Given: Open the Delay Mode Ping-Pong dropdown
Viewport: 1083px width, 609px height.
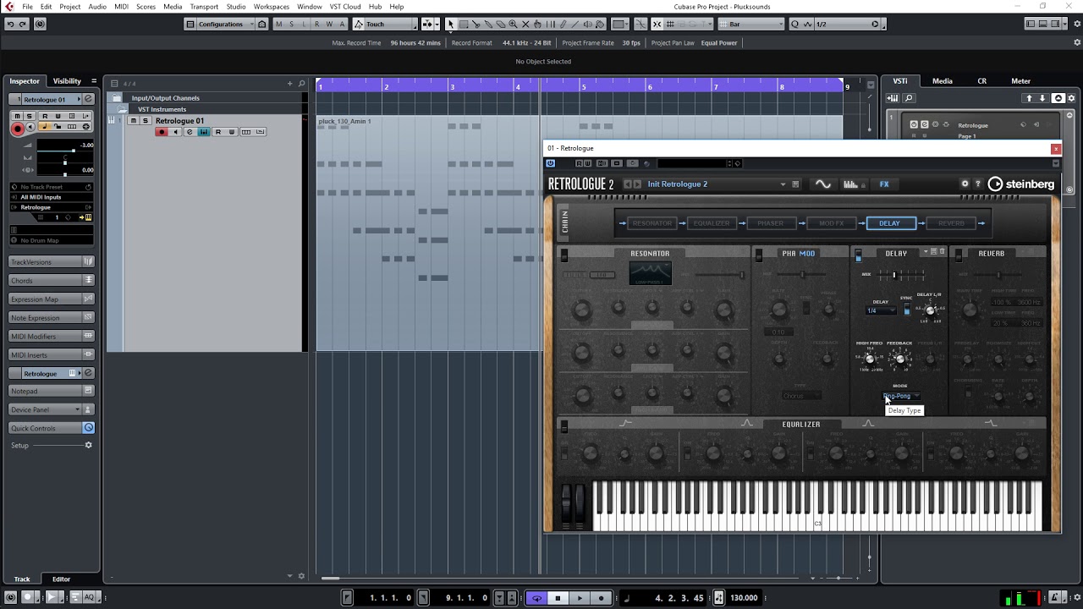Looking at the screenshot, I should 902,396.
